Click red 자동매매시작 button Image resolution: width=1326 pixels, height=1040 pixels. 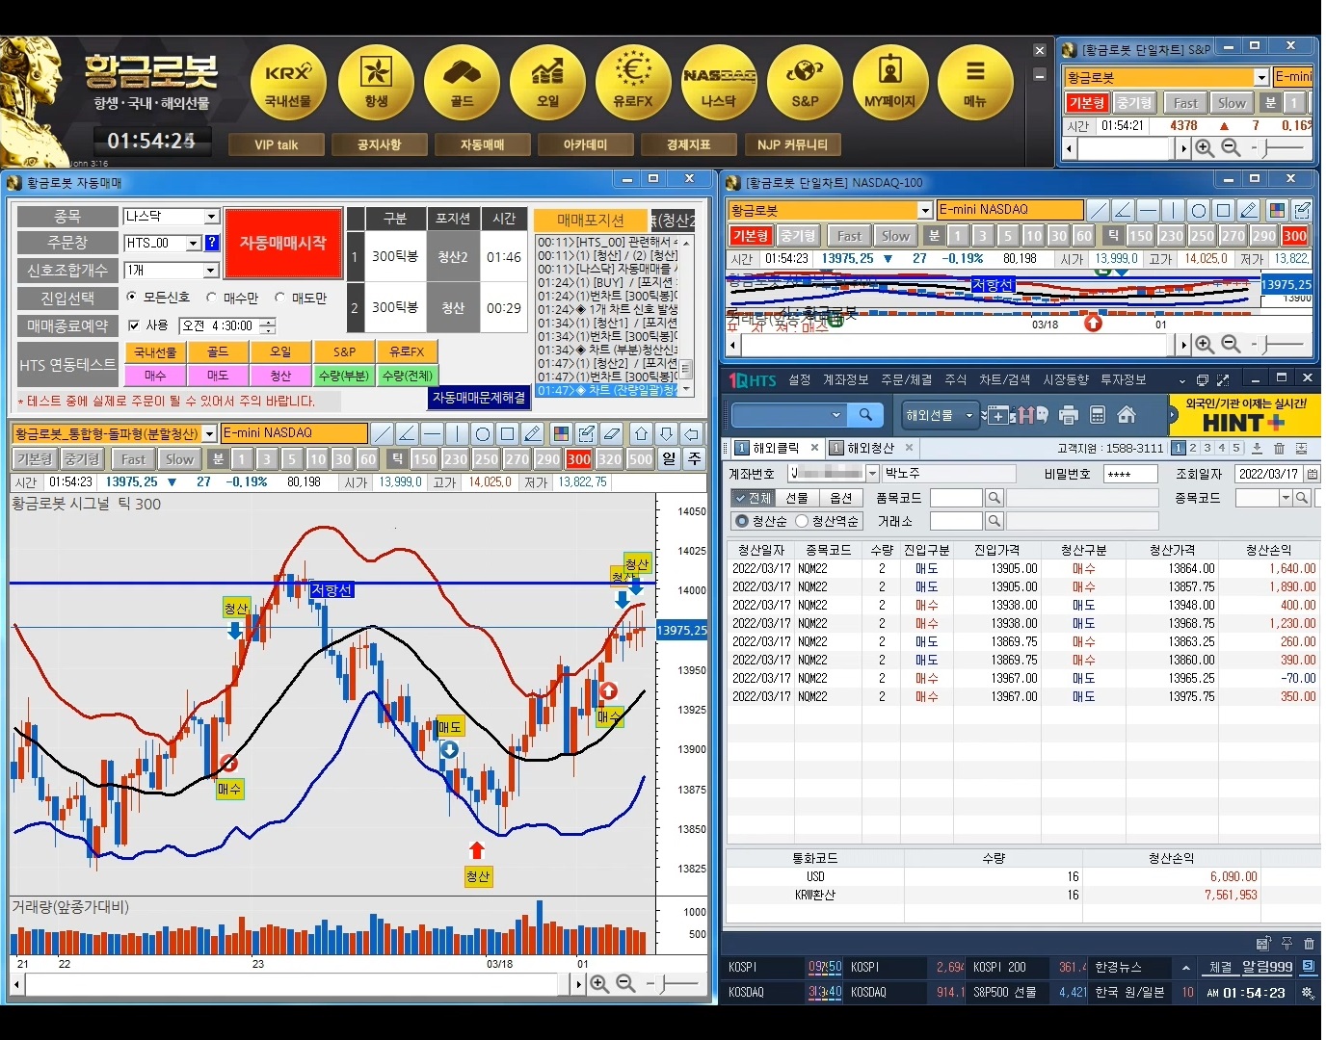coord(283,243)
